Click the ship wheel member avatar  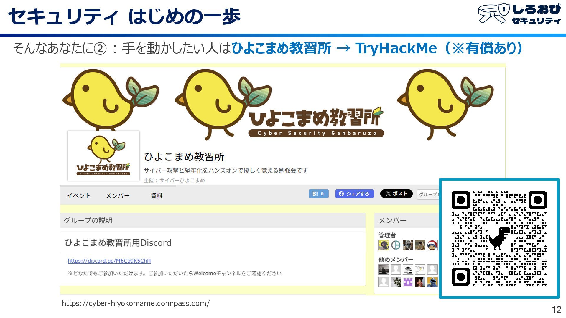408,269
